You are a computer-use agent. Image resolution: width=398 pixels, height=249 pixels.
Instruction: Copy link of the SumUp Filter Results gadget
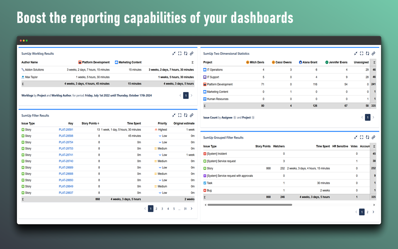click(x=192, y=115)
